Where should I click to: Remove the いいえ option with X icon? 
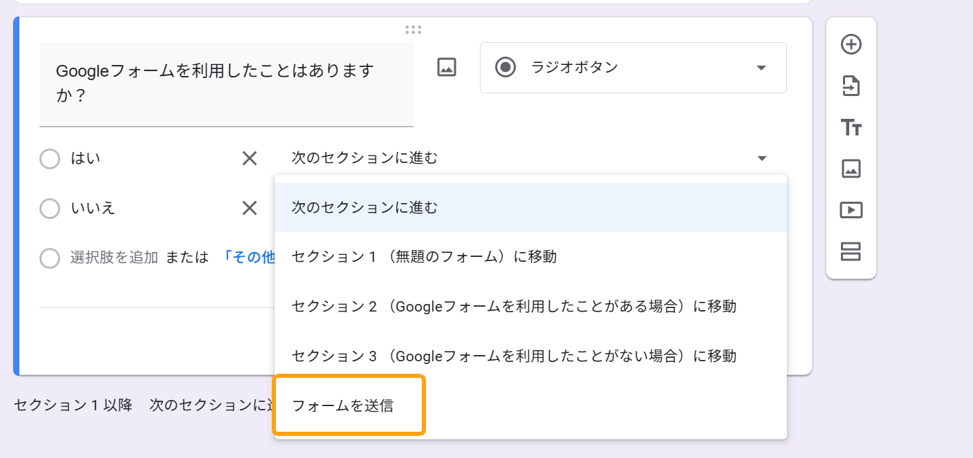pos(249,208)
